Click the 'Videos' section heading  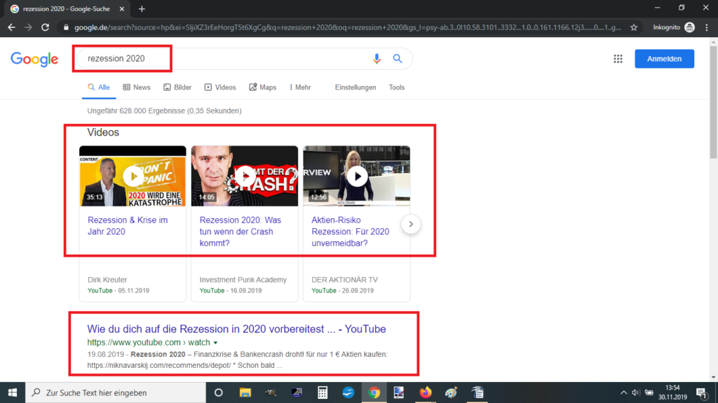pos(103,132)
